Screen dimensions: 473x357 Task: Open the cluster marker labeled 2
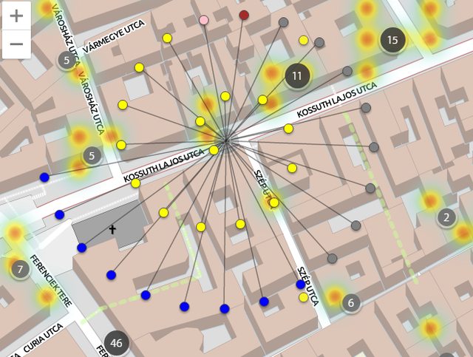[x=446, y=217]
